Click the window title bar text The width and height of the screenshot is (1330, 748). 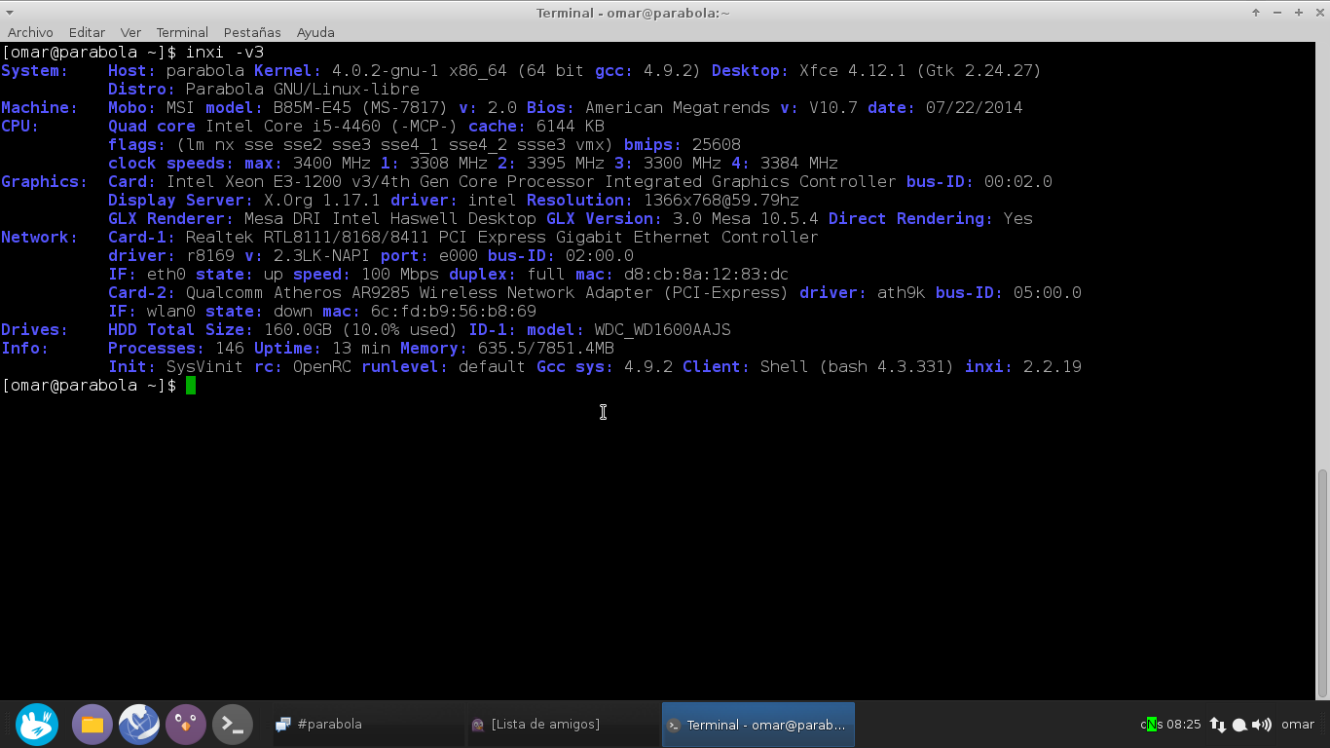pyautogui.click(x=633, y=13)
